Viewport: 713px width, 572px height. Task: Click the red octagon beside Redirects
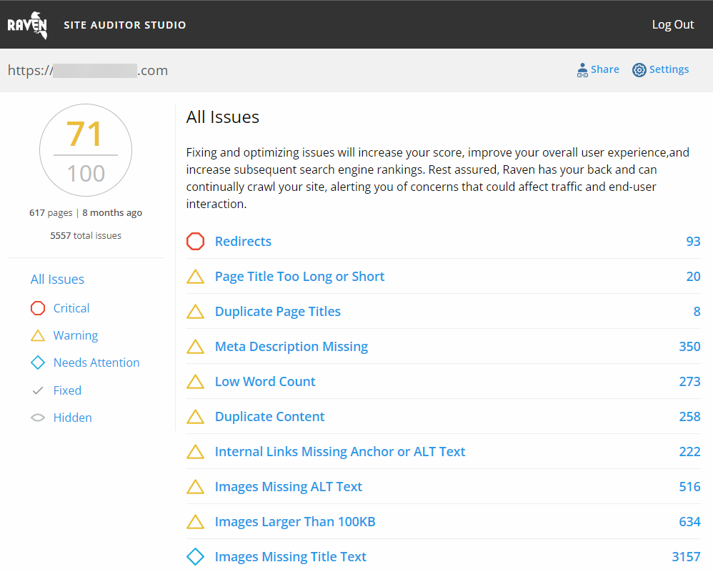pyautogui.click(x=195, y=242)
